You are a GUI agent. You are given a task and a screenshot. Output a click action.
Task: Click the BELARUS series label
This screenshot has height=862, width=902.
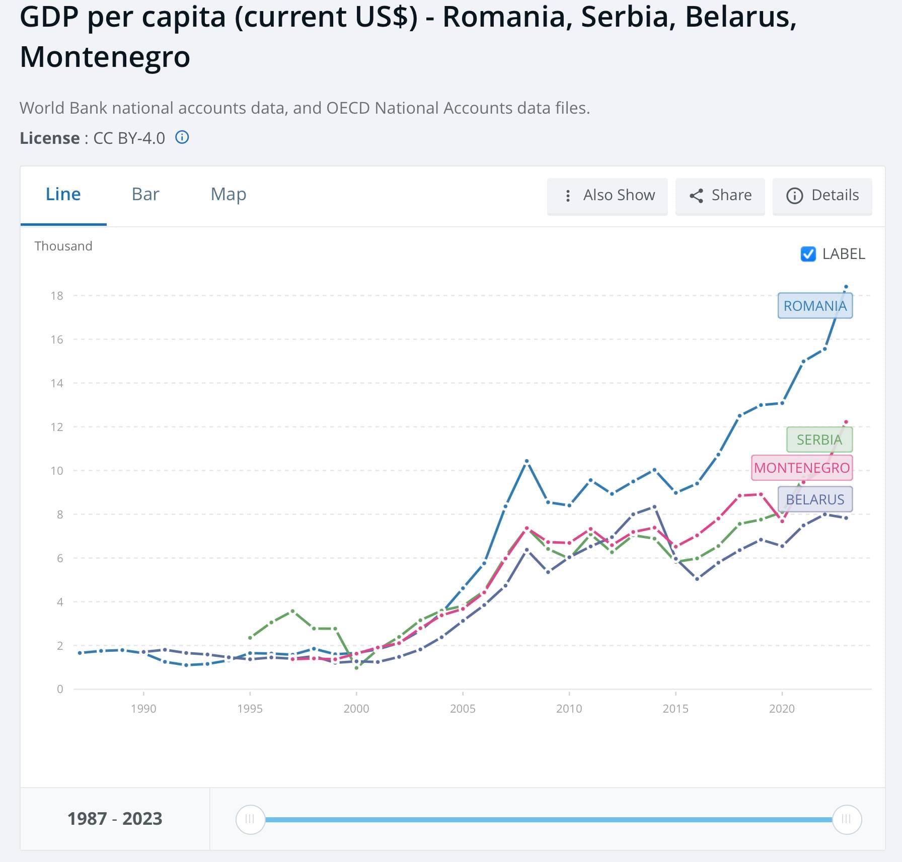tap(815, 499)
